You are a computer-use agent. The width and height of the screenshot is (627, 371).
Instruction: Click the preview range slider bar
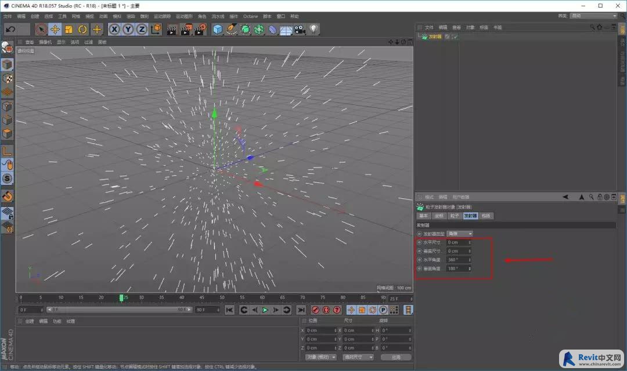119,310
